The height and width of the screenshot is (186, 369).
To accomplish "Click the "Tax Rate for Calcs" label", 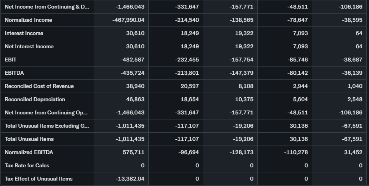I will 27,165.
